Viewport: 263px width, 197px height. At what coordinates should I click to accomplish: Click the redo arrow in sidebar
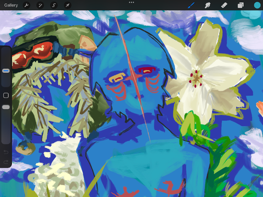coord(6,162)
